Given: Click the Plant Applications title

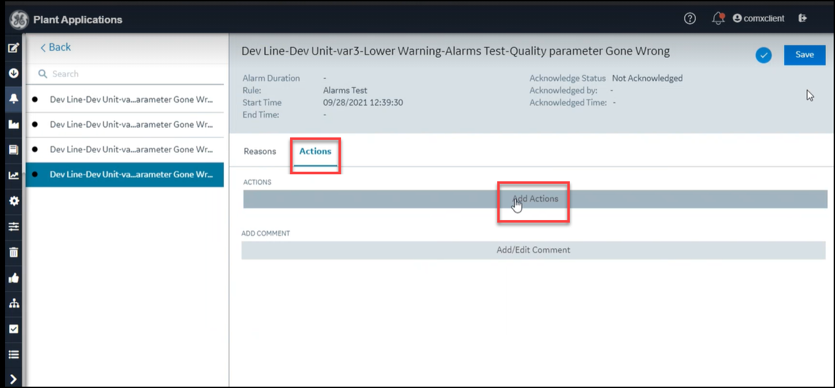Looking at the screenshot, I should (x=78, y=20).
